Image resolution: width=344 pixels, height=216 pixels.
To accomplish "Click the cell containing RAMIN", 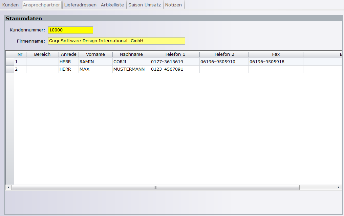I will click(95, 62).
